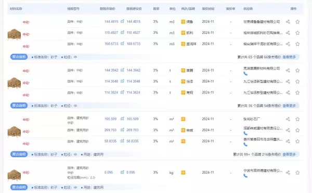Click the 报价时间 column header
Viewport: 312px width, 193px height.
pos(208,9)
